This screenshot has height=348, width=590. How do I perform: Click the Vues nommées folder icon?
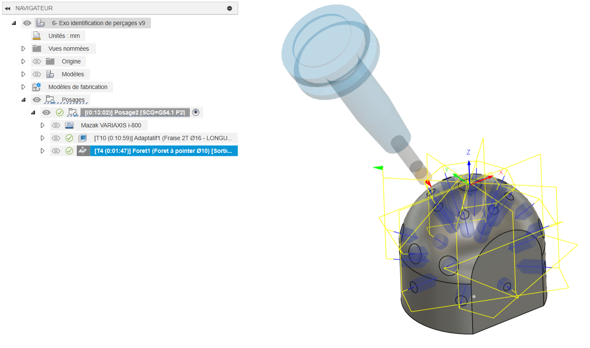(37, 49)
